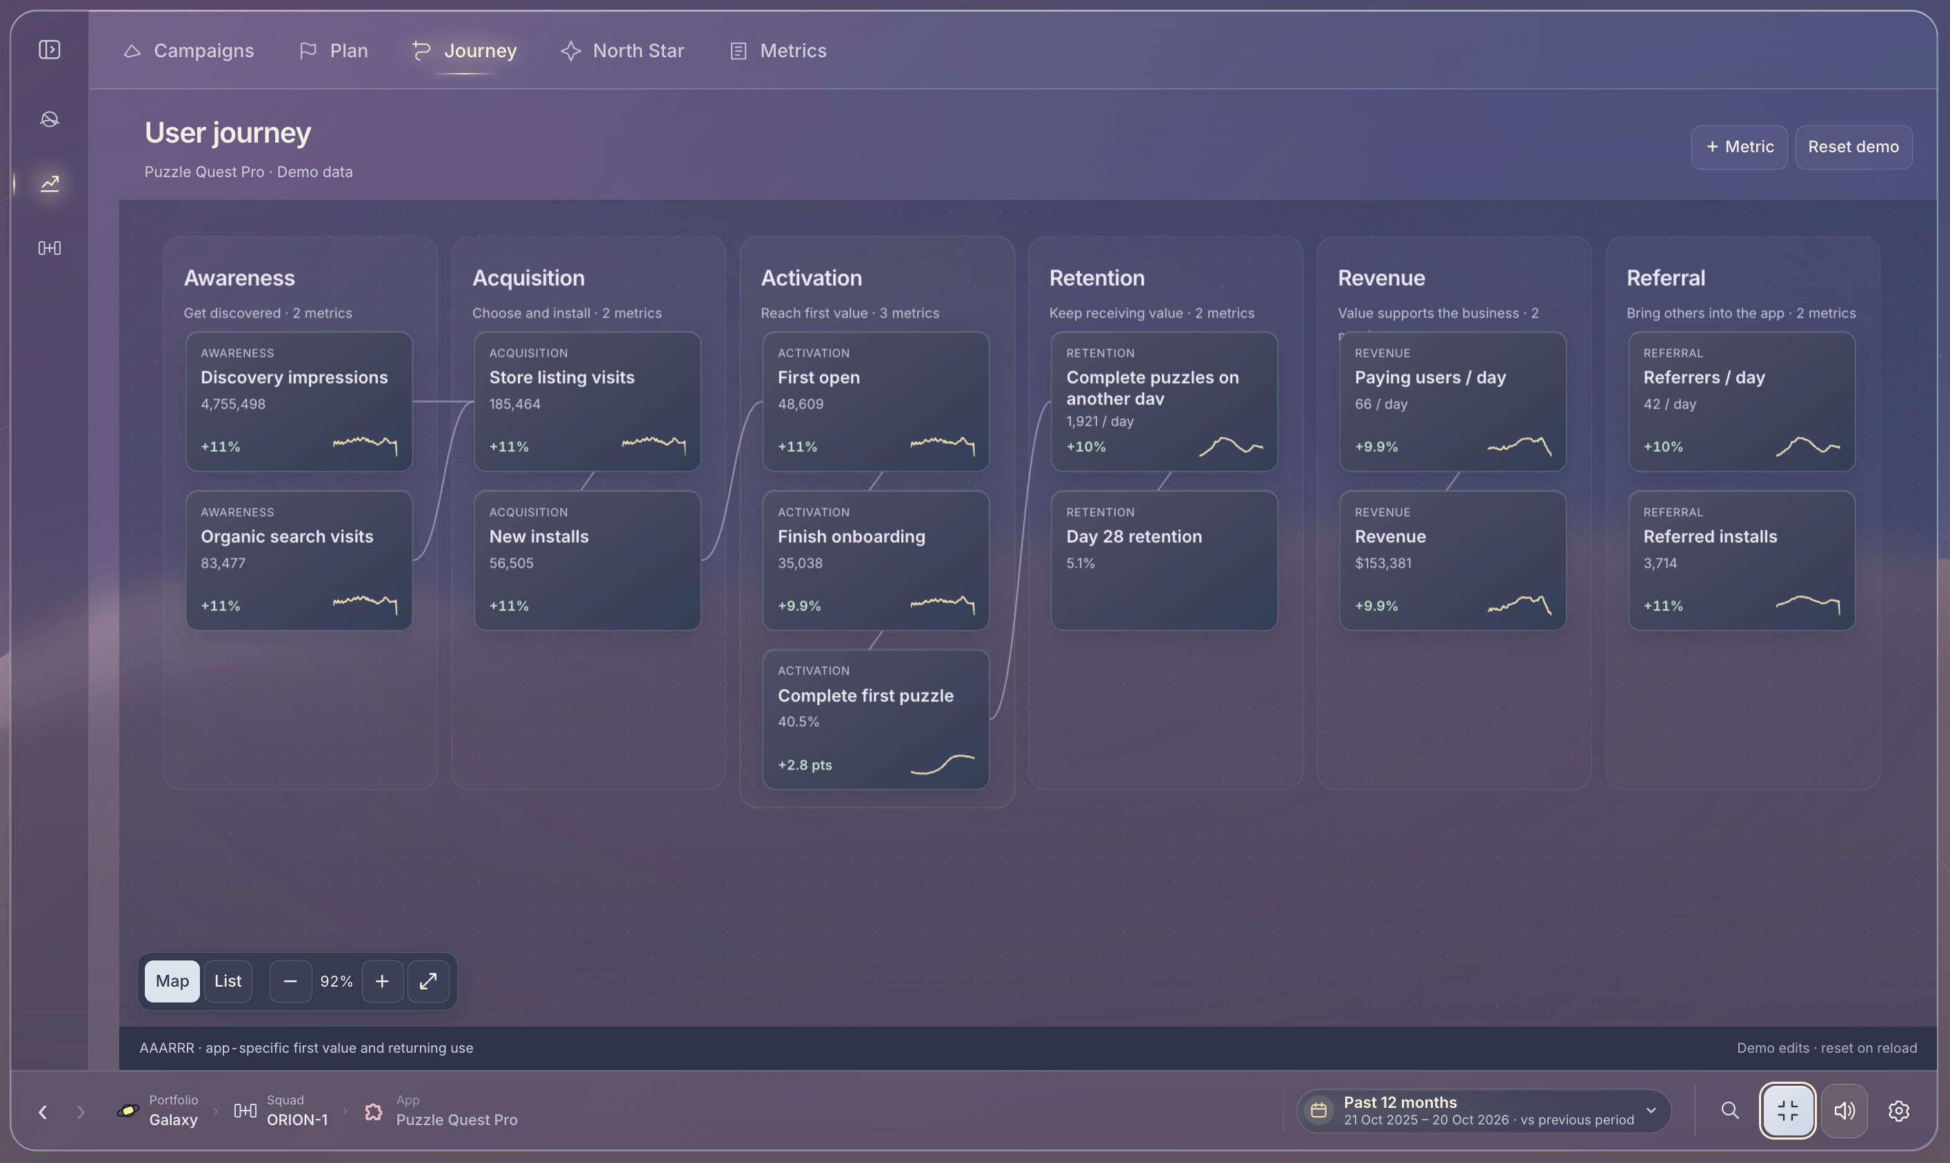Open the Puzzle Quest Pro app breadcrumb

[x=441, y=1111]
